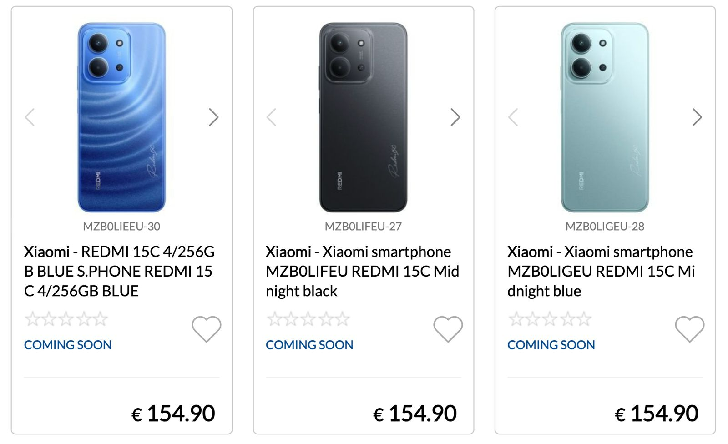The height and width of the screenshot is (444, 728).
Task: Click the blue phone product image
Action: (x=121, y=117)
